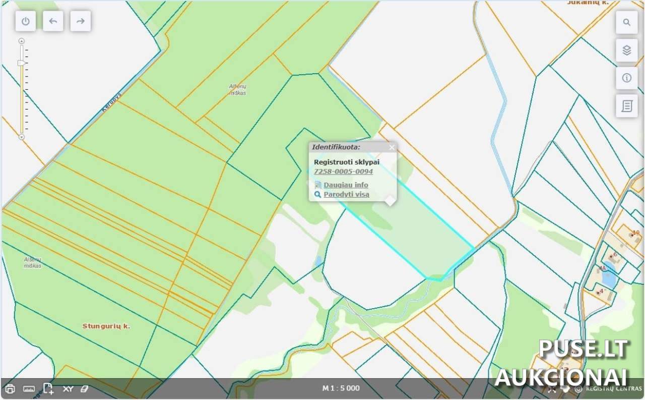The width and height of the screenshot is (645, 400).
Task: Click the Parodyti visą link
Action: click(346, 194)
